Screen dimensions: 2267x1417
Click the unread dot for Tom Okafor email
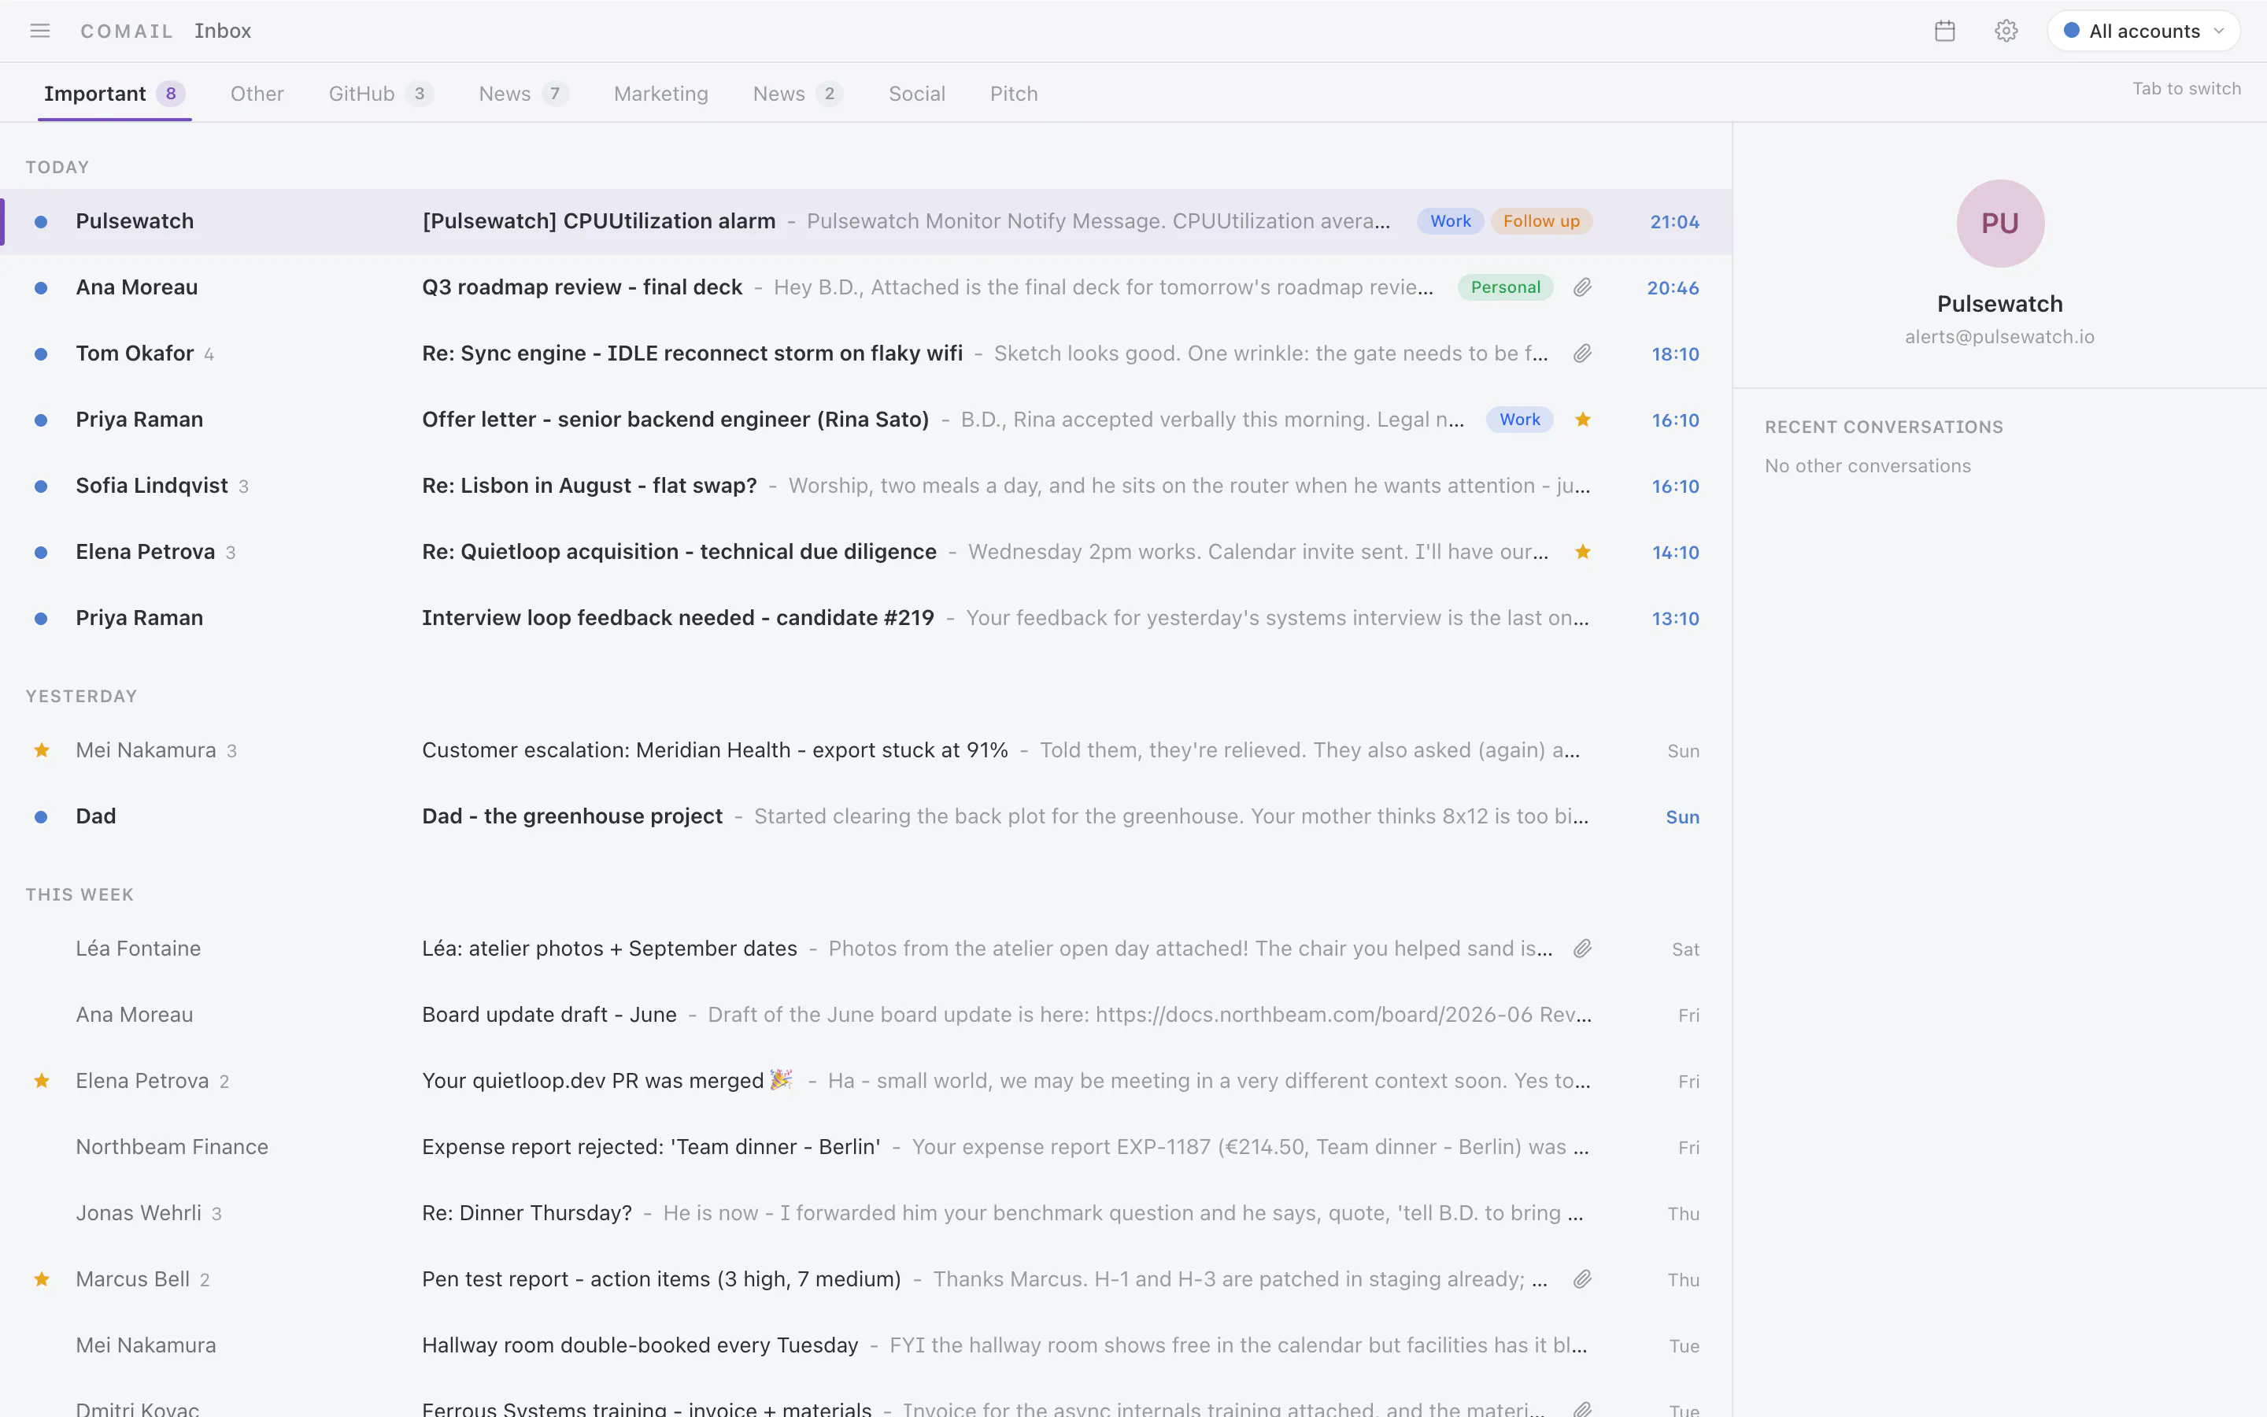tap(41, 354)
